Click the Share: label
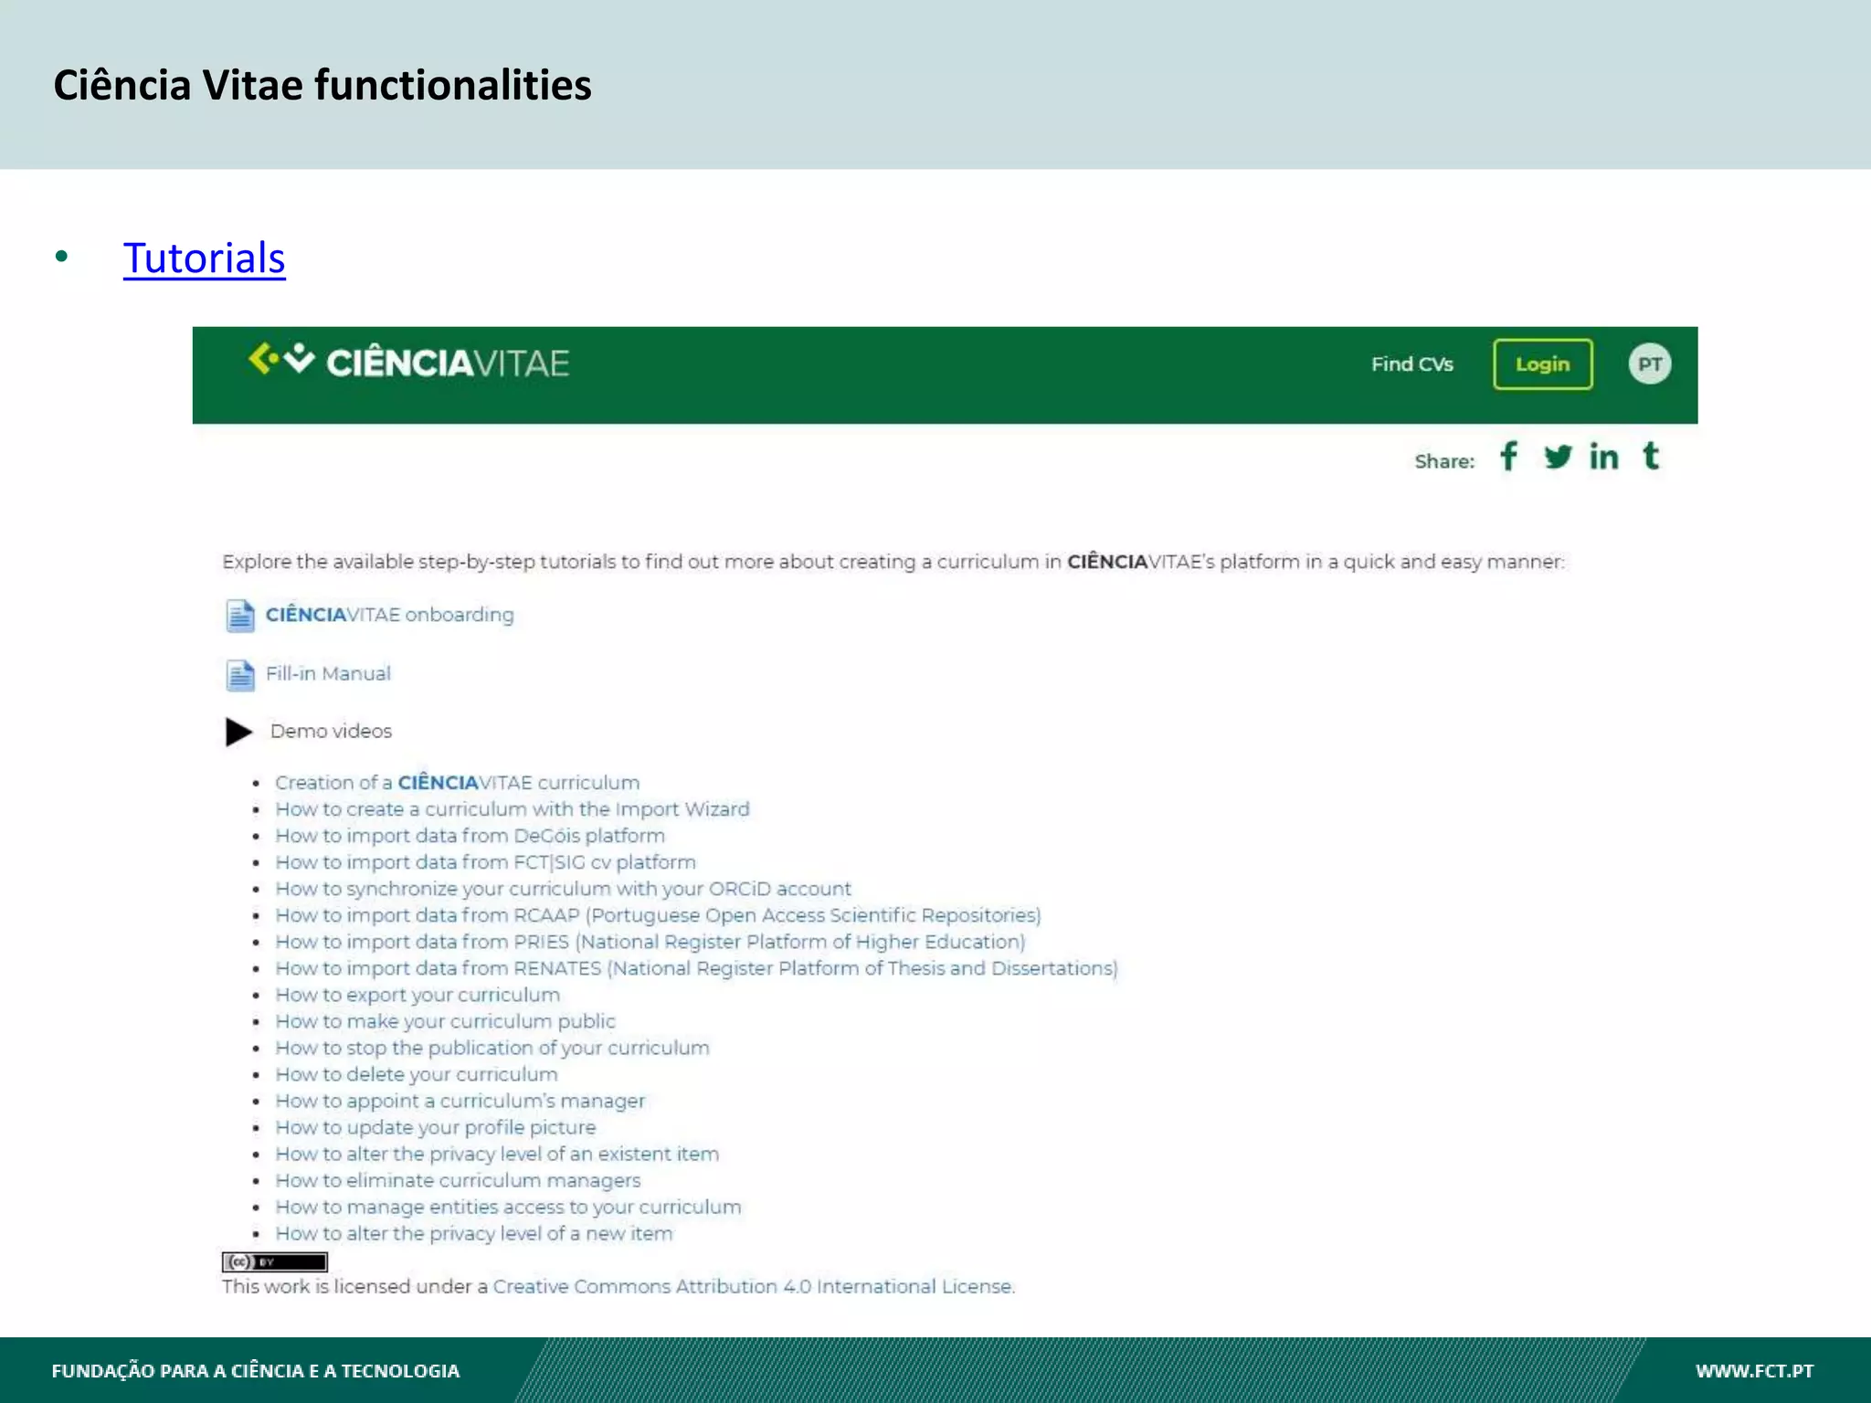Image resolution: width=1871 pixels, height=1403 pixels. (x=1444, y=461)
